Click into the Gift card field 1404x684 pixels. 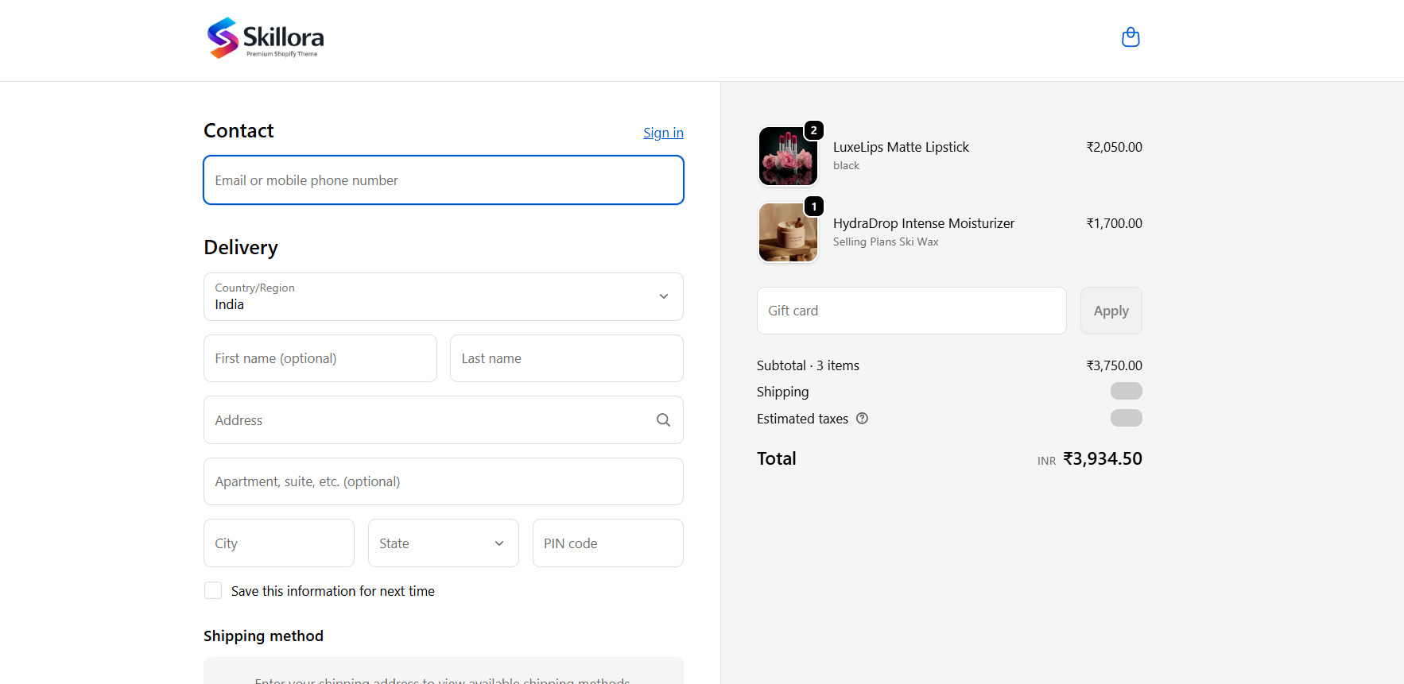(x=911, y=311)
